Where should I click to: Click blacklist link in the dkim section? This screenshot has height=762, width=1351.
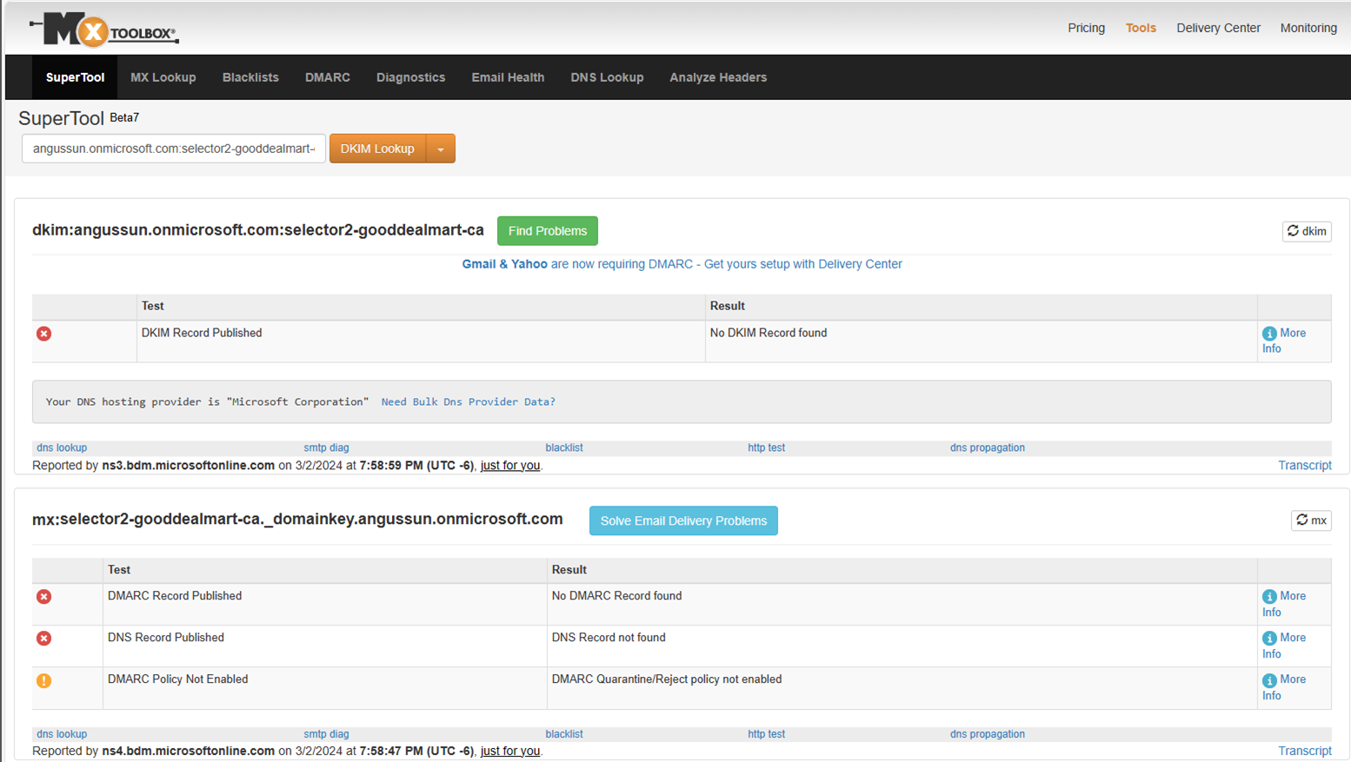point(564,447)
